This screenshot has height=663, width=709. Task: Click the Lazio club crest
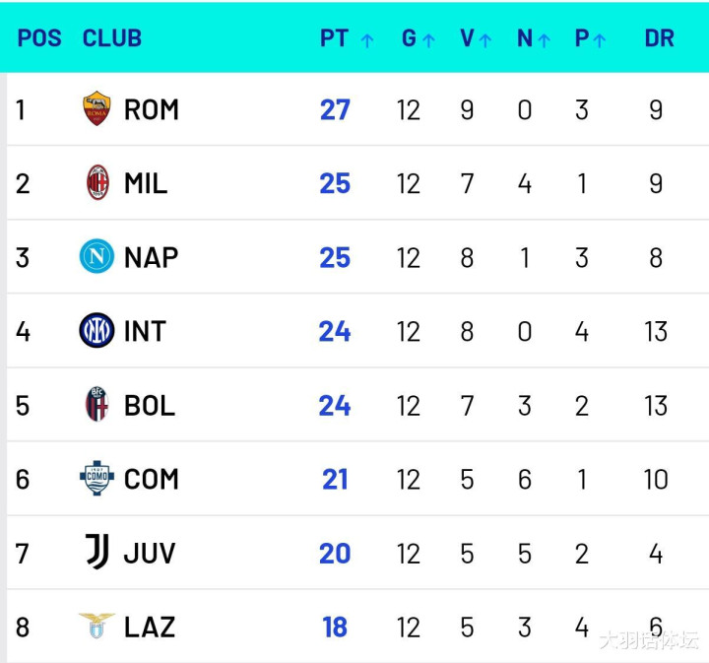(97, 627)
